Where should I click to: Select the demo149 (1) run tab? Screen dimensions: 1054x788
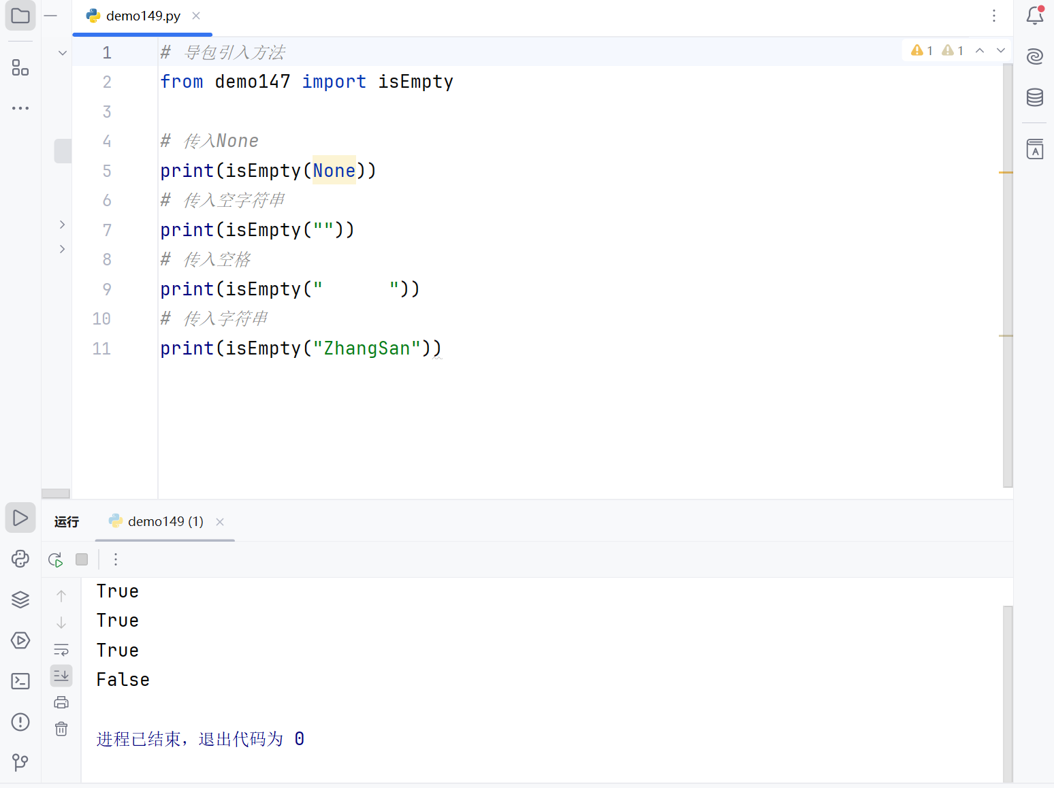click(165, 521)
